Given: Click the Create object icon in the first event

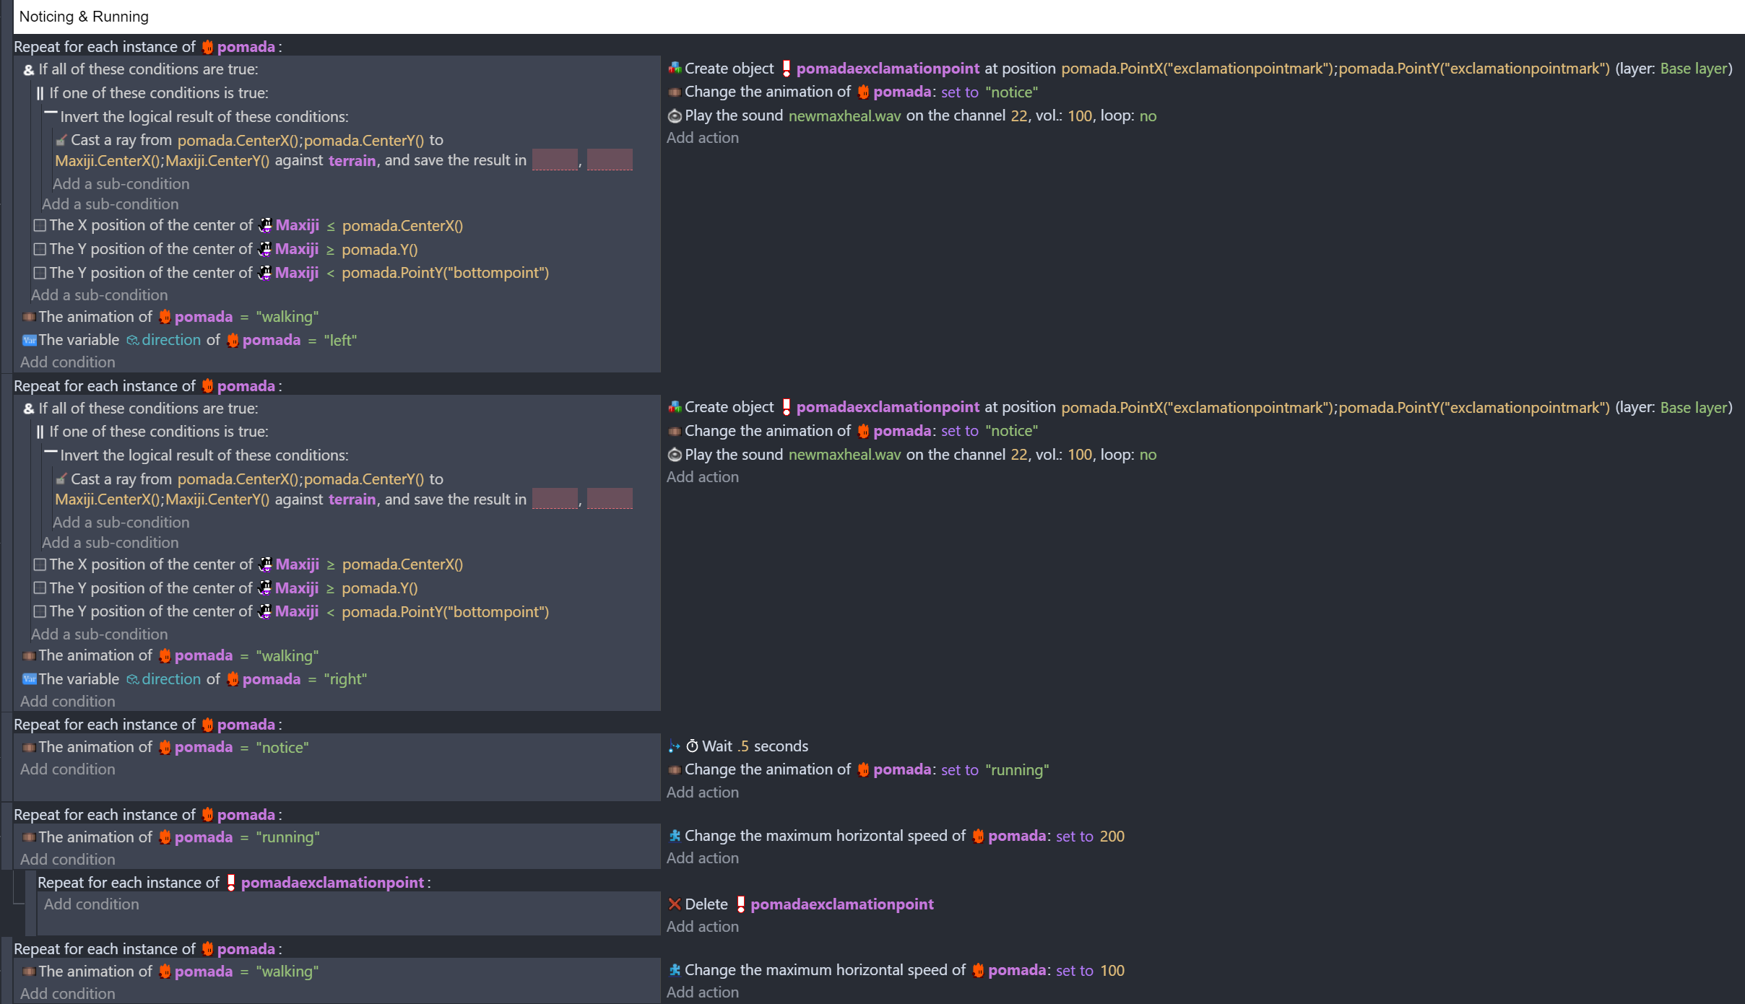Looking at the screenshot, I should tap(675, 69).
